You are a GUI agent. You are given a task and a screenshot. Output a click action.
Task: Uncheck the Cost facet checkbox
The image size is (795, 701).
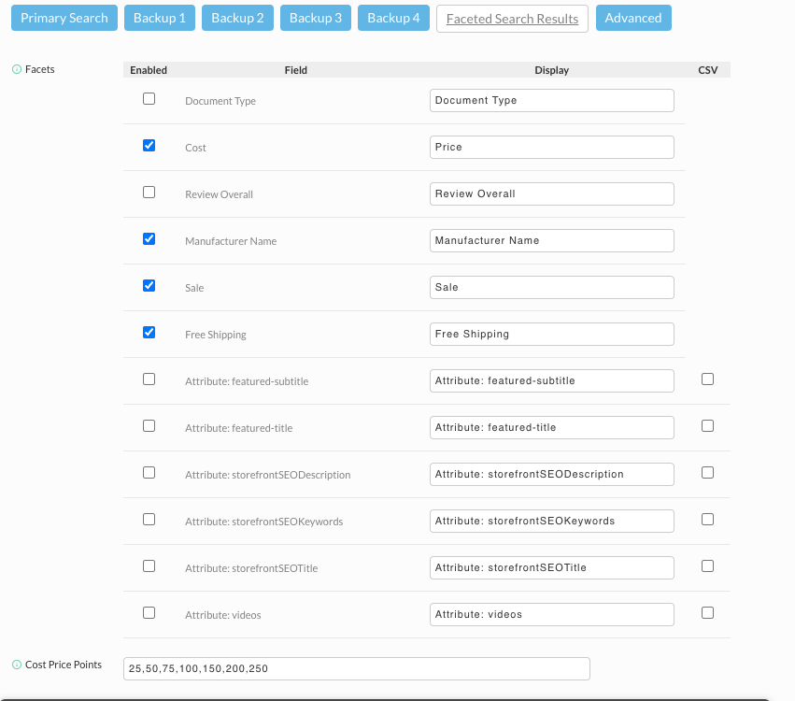tap(149, 146)
